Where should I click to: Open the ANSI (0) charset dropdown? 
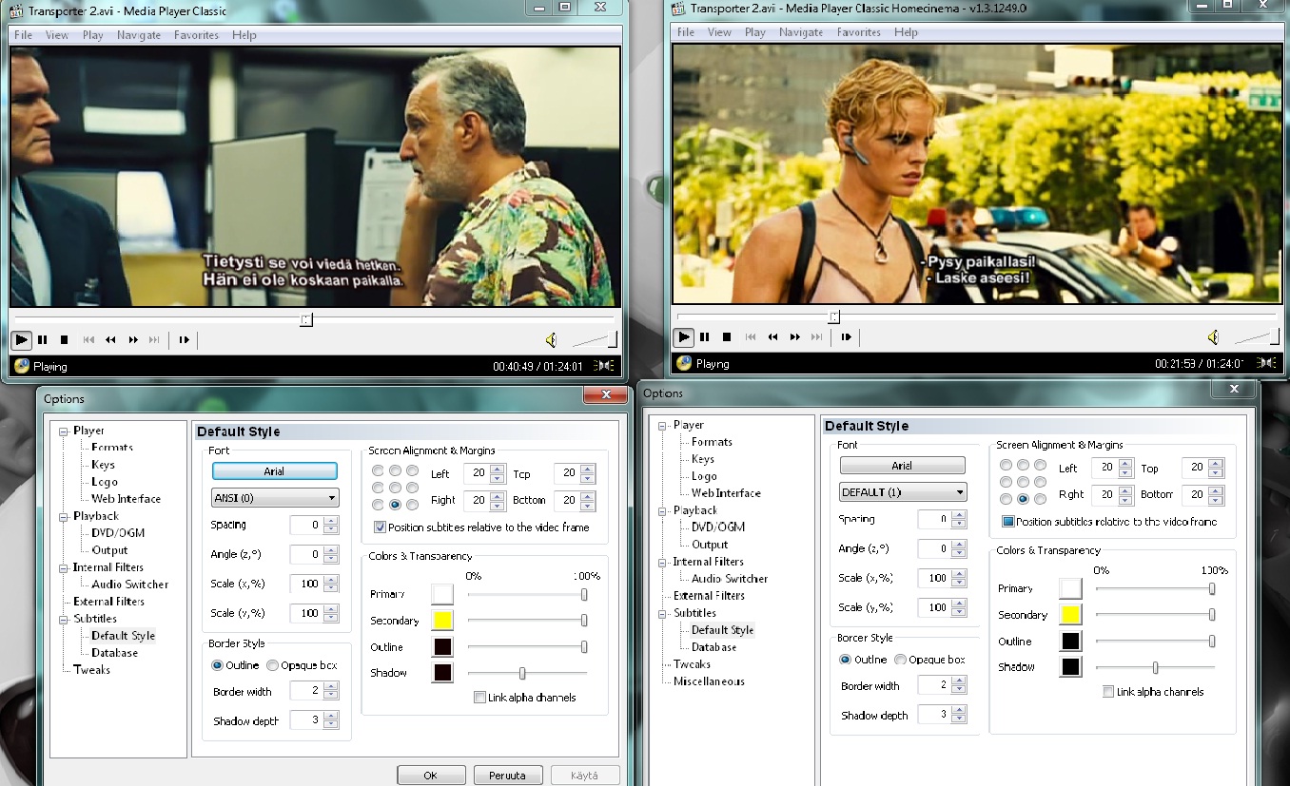(x=274, y=497)
